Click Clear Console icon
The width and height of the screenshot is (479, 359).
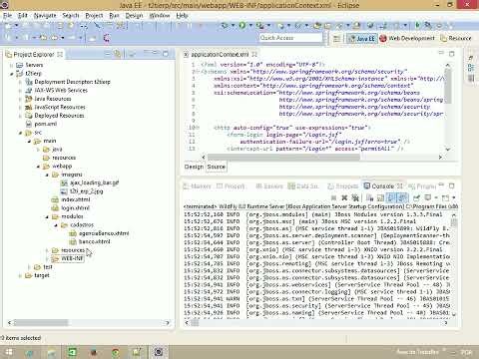point(369,198)
